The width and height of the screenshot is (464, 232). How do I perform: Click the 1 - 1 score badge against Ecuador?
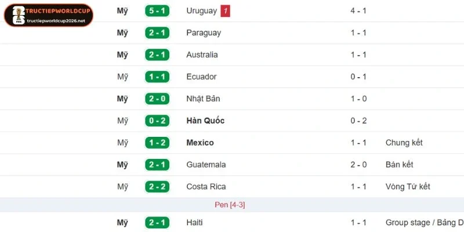[157, 77]
